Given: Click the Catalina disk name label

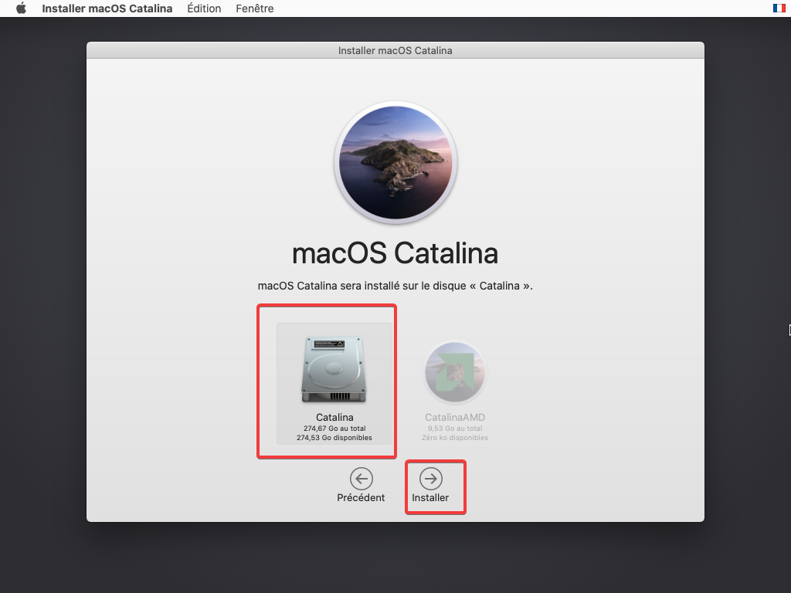Looking at the screenshot, I should [334, 418].
